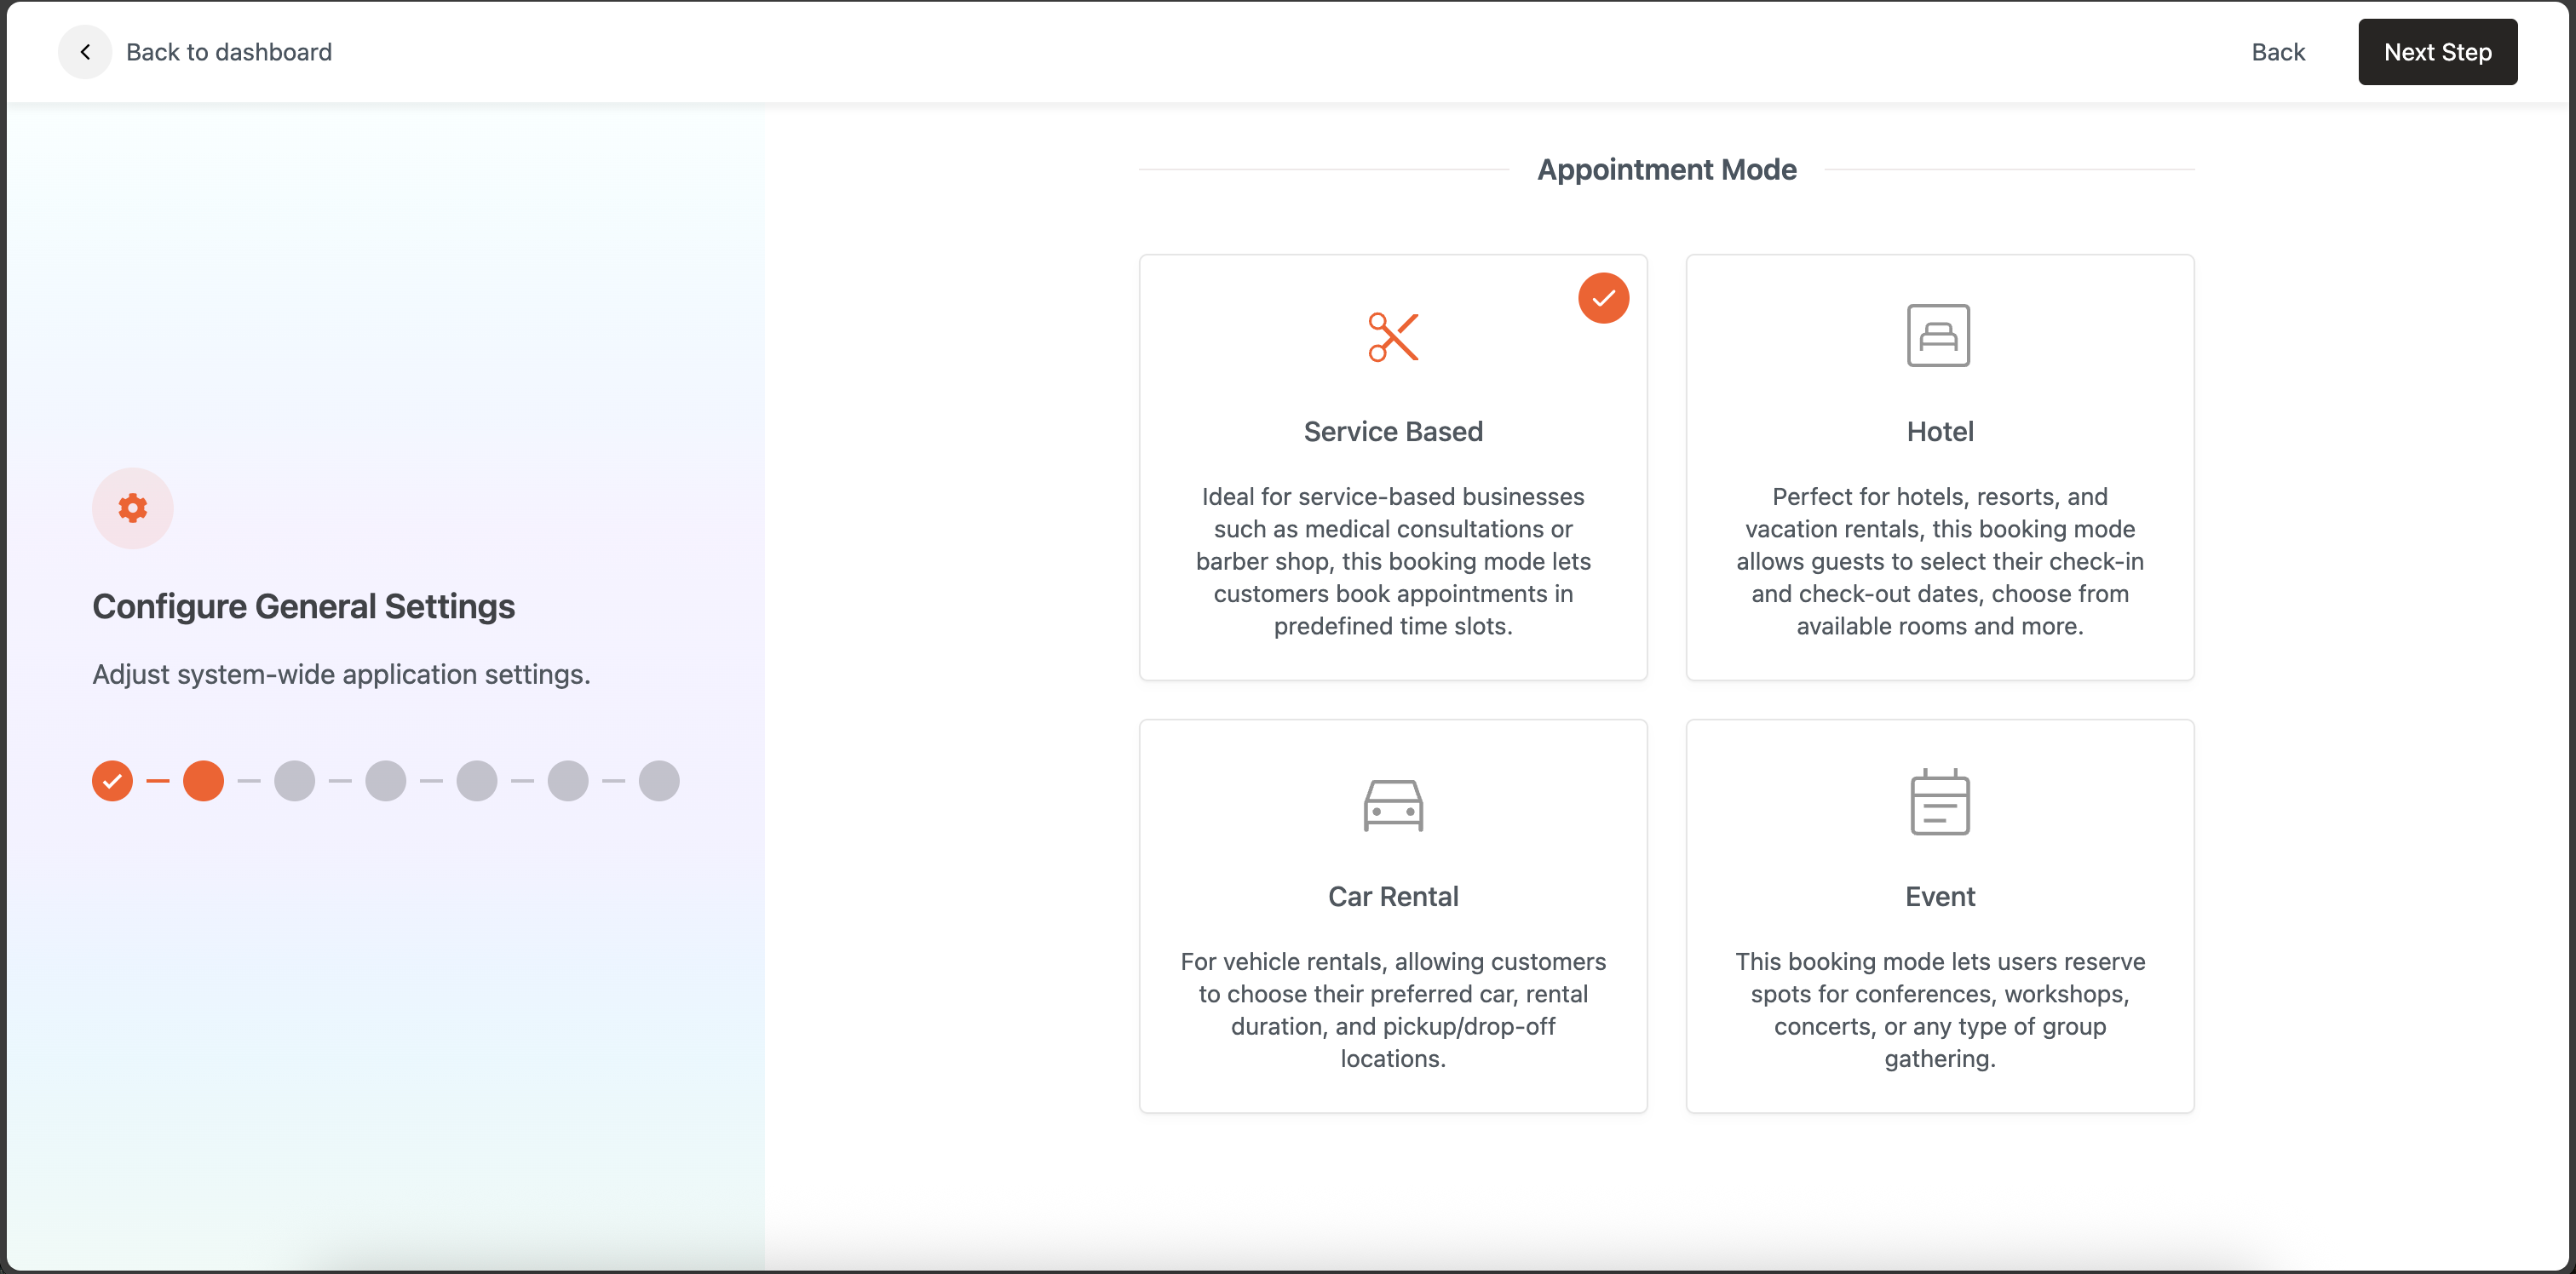2576x1274 pixels.
Task: Click the completed first step checkmark
Action: 112,781
